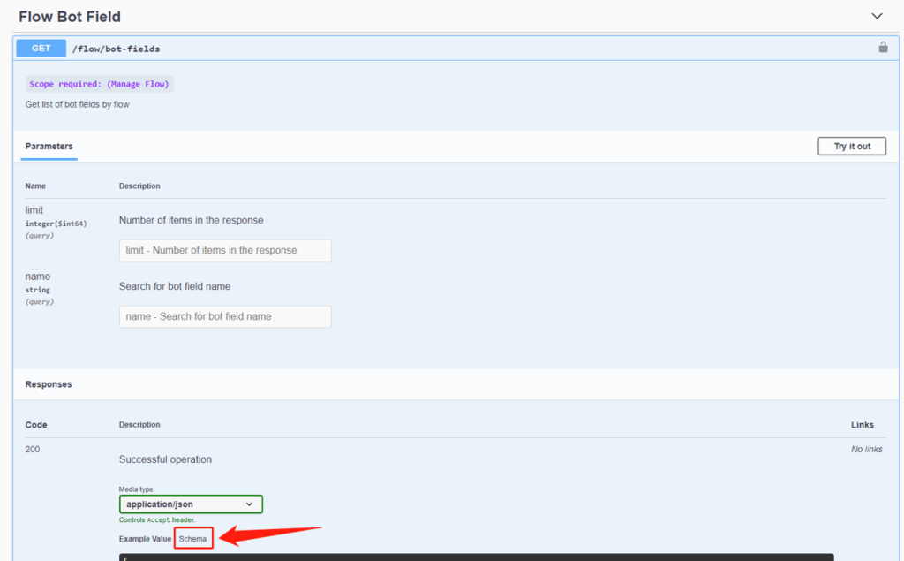This screenshot has width=904, height=561.
Task: Click the /flow/bot-fields endpoint path
Action: 116,49
